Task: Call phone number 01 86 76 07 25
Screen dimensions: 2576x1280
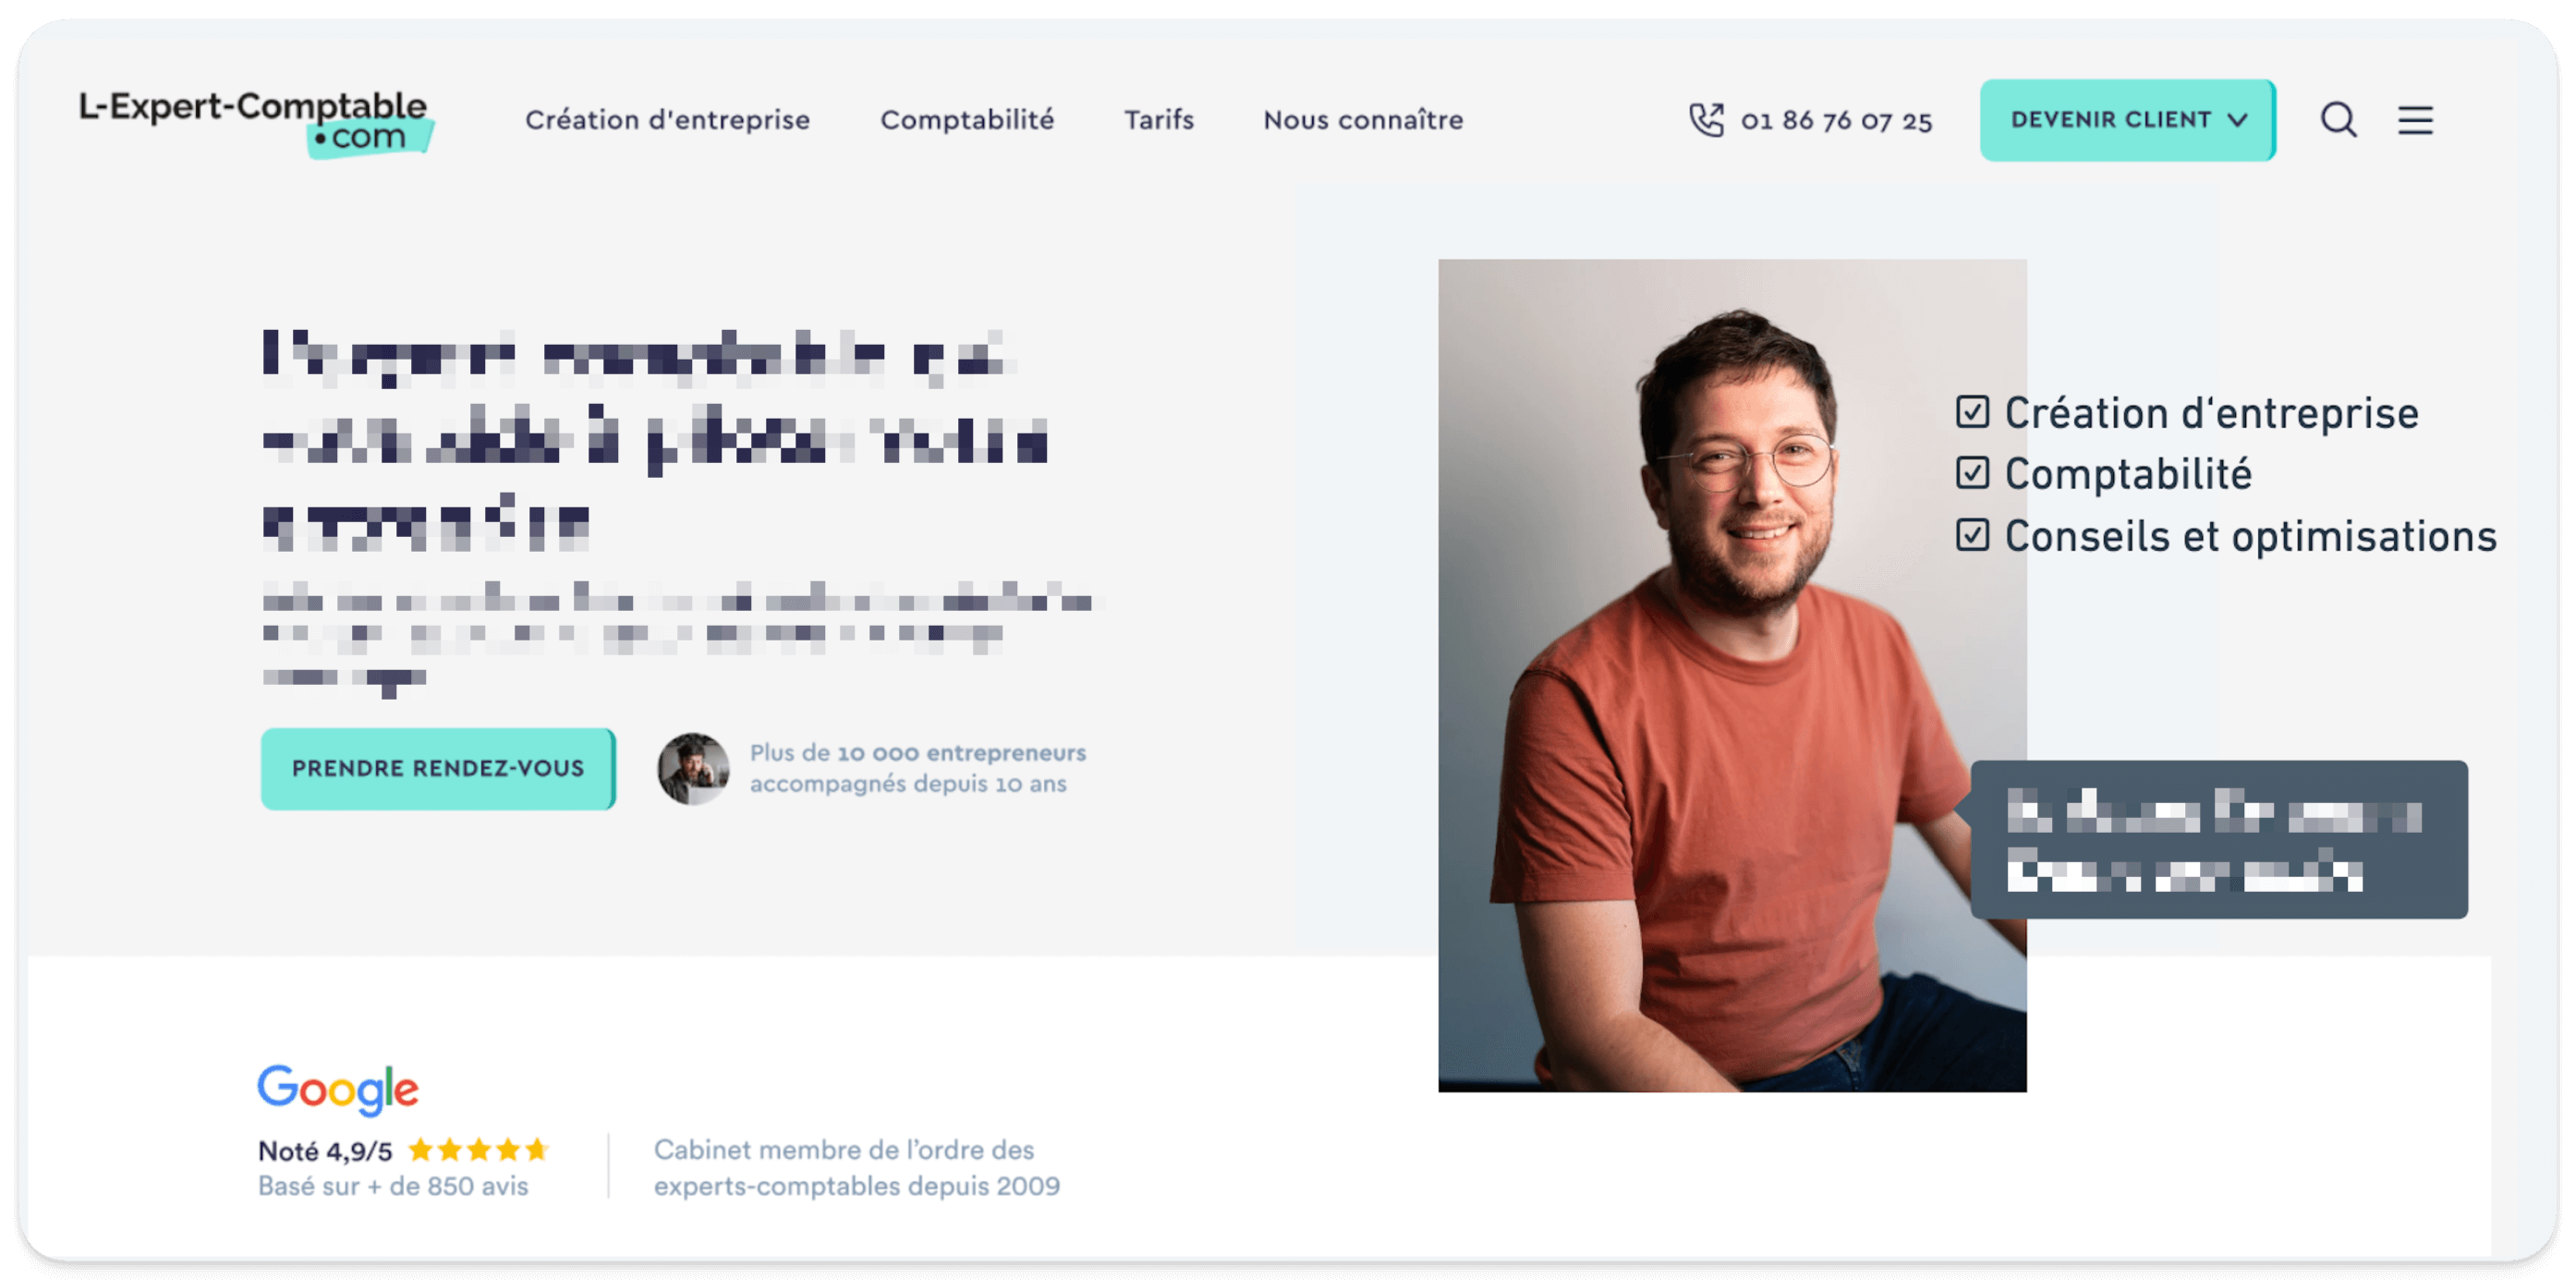Action: (x=1835, y=121)
